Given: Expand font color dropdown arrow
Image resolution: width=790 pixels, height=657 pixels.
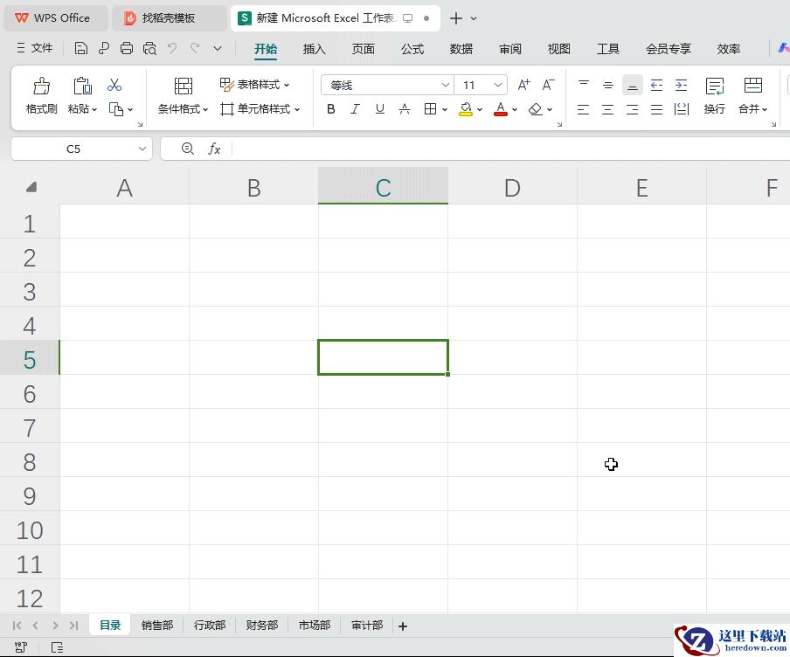Looking at the screenshot, I should pyautogui.click(x=515, y=109).
